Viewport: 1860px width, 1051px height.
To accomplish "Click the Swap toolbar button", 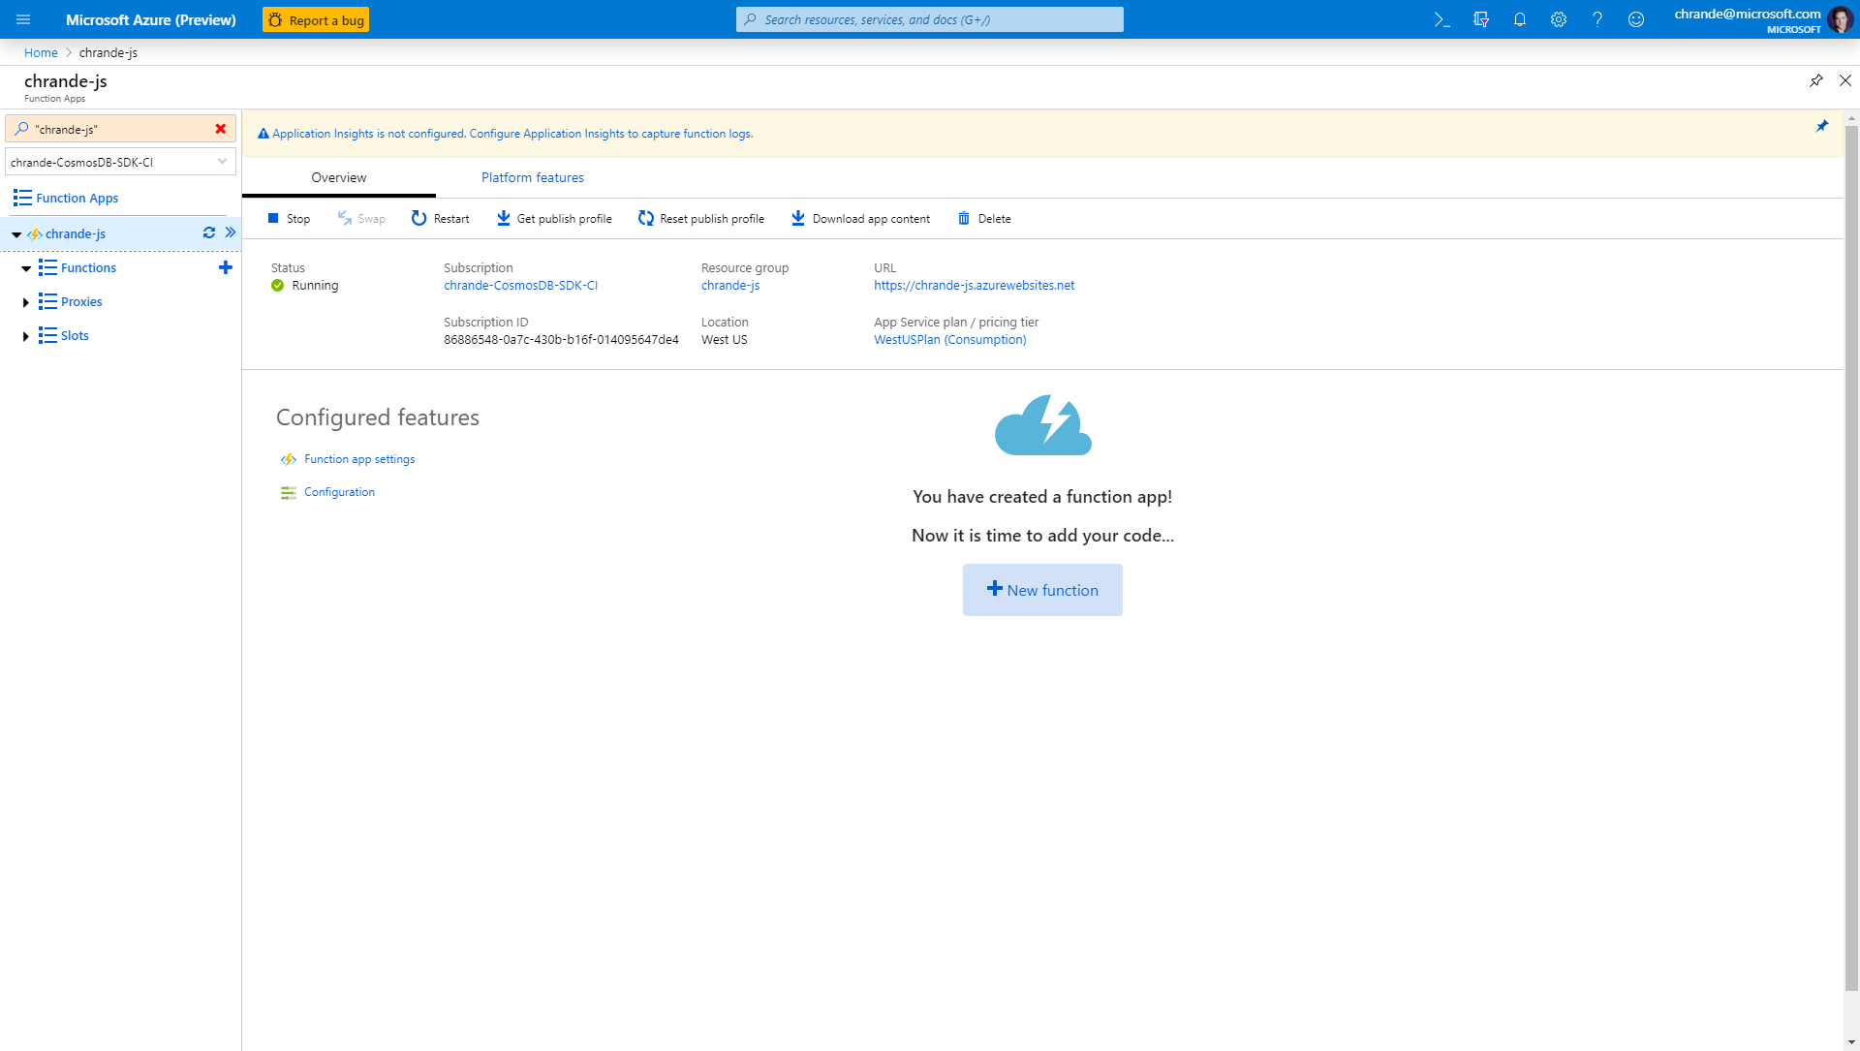I will click(361, 219).
